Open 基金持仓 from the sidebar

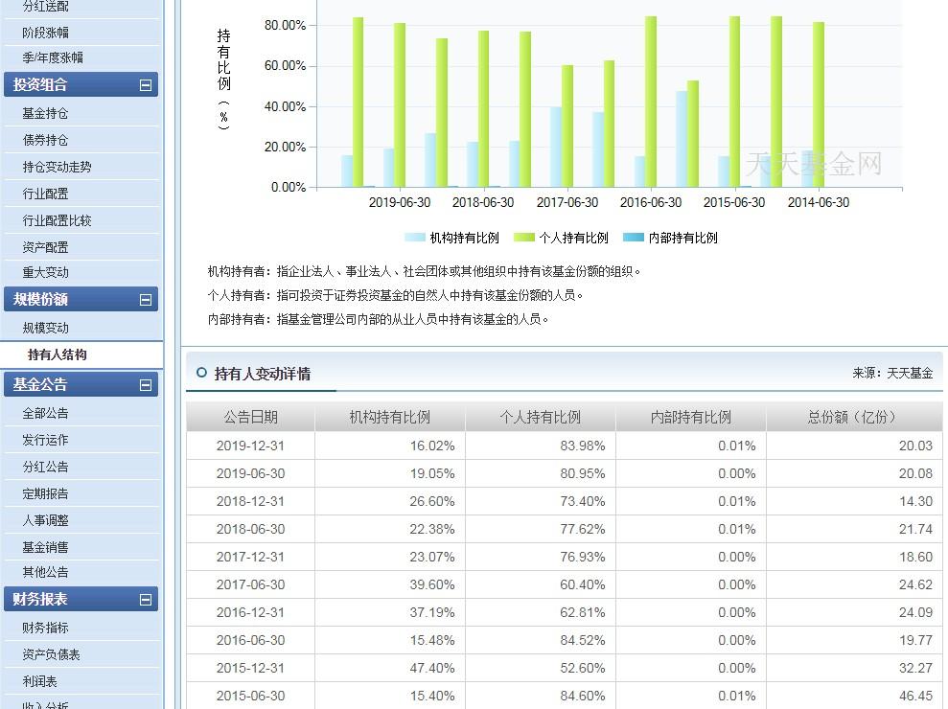pyautogui.click(x=44, y=112)
